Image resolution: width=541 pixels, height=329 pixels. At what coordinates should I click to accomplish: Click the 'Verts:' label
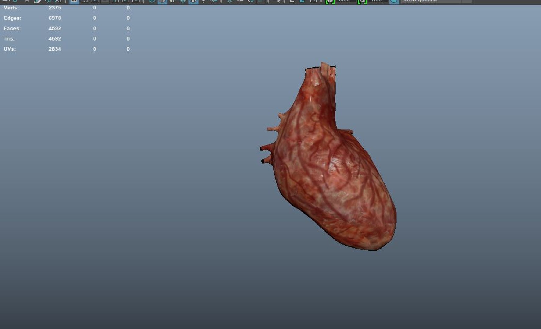(11, 8)
